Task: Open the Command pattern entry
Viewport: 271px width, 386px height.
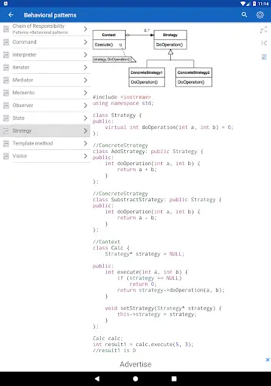Action: click(x=45, y=42)
